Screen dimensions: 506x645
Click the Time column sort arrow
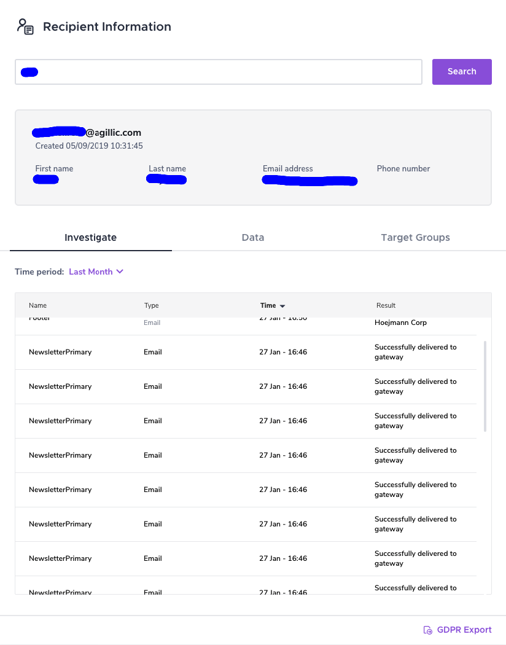point(282,306)
